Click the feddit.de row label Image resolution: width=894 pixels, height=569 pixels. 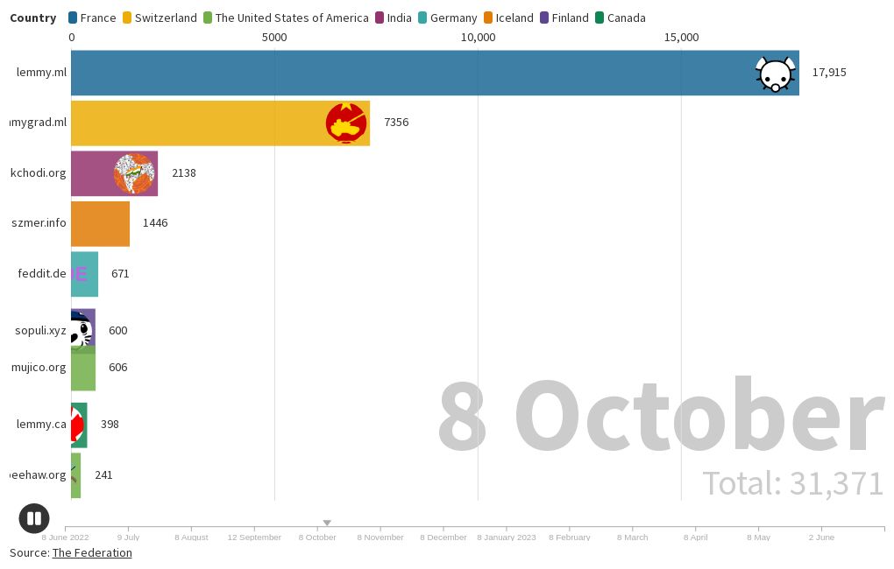pyautogui.click(x=41, y=273)
